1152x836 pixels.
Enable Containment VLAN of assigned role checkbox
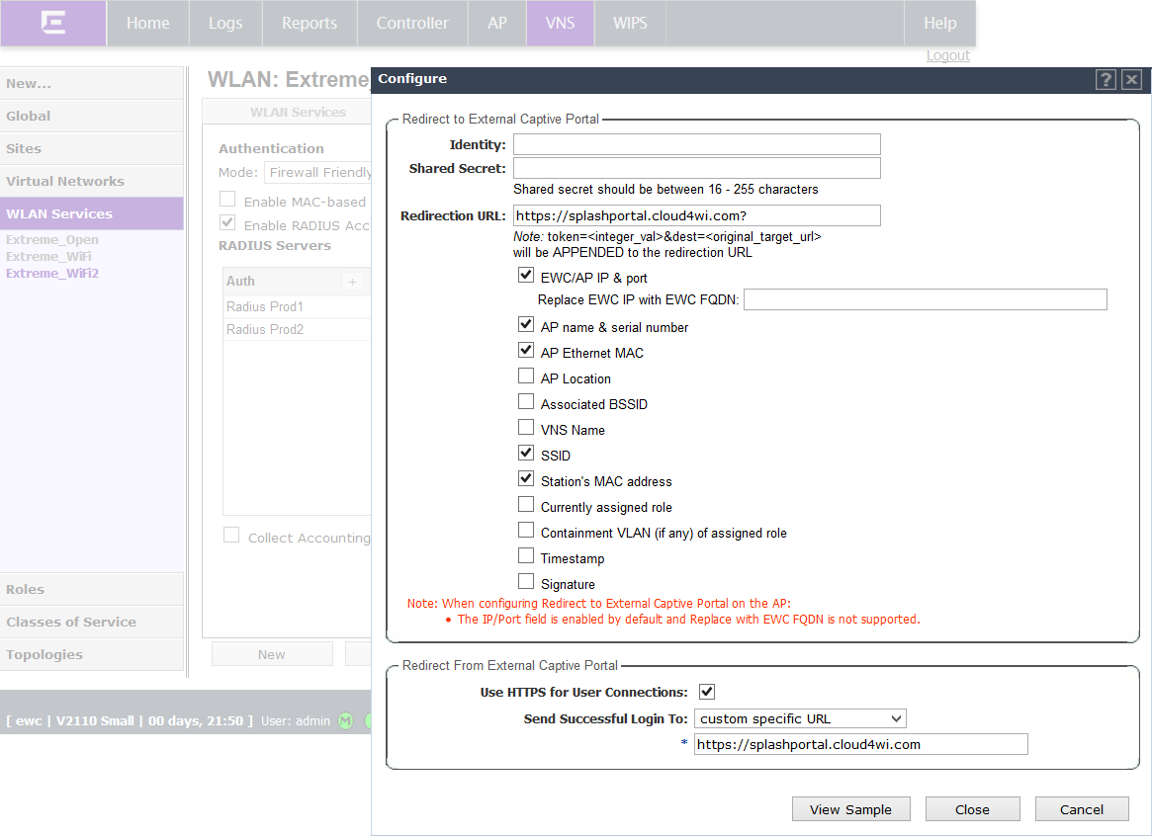[525, 530]
